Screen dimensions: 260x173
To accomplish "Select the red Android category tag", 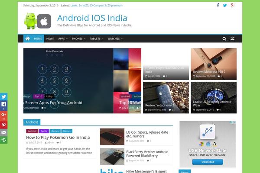I will (x=32, y=131).
